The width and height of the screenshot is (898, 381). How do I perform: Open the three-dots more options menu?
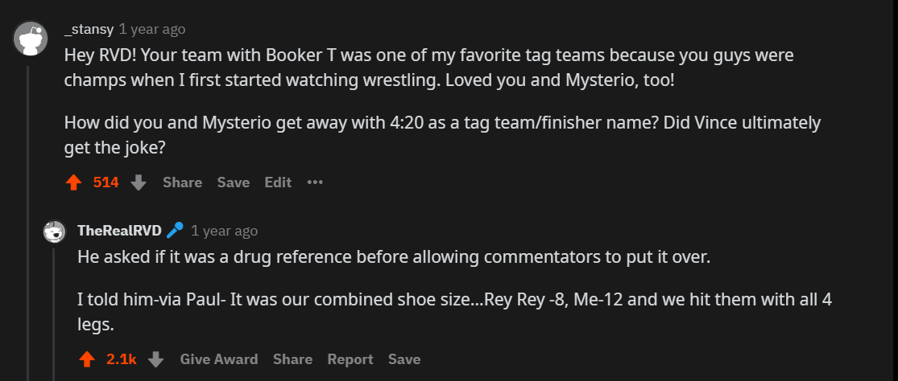click(x=315, y=182)
